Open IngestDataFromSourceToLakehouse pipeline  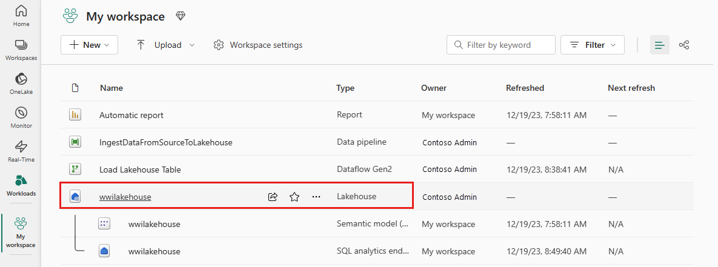(166, 143)
